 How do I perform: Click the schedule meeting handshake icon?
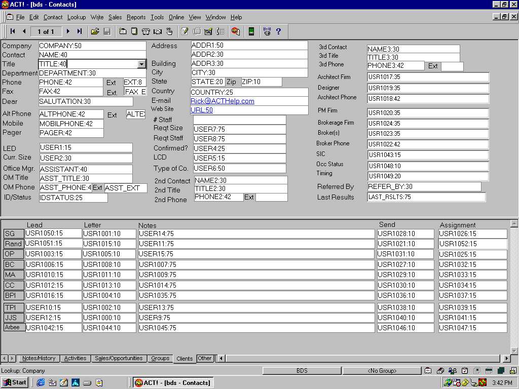(x=158, y=31)
